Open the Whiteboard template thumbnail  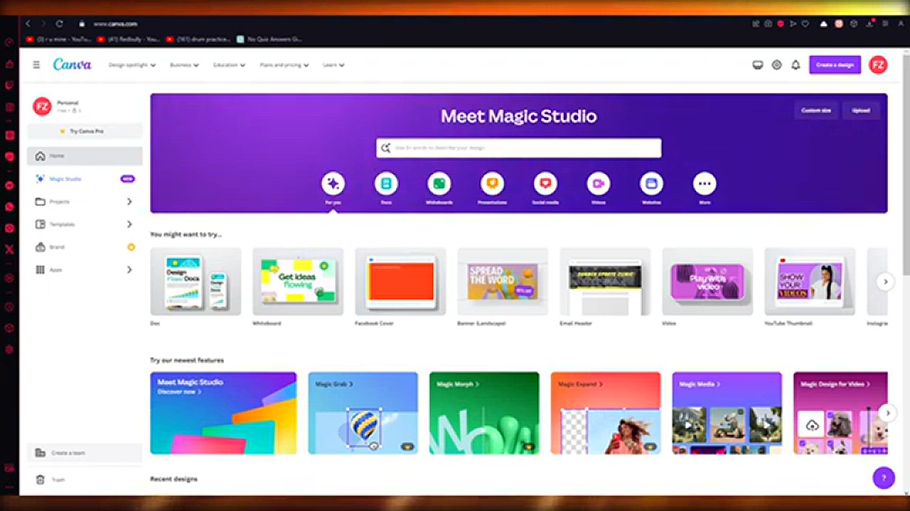(x=298, y=282)
